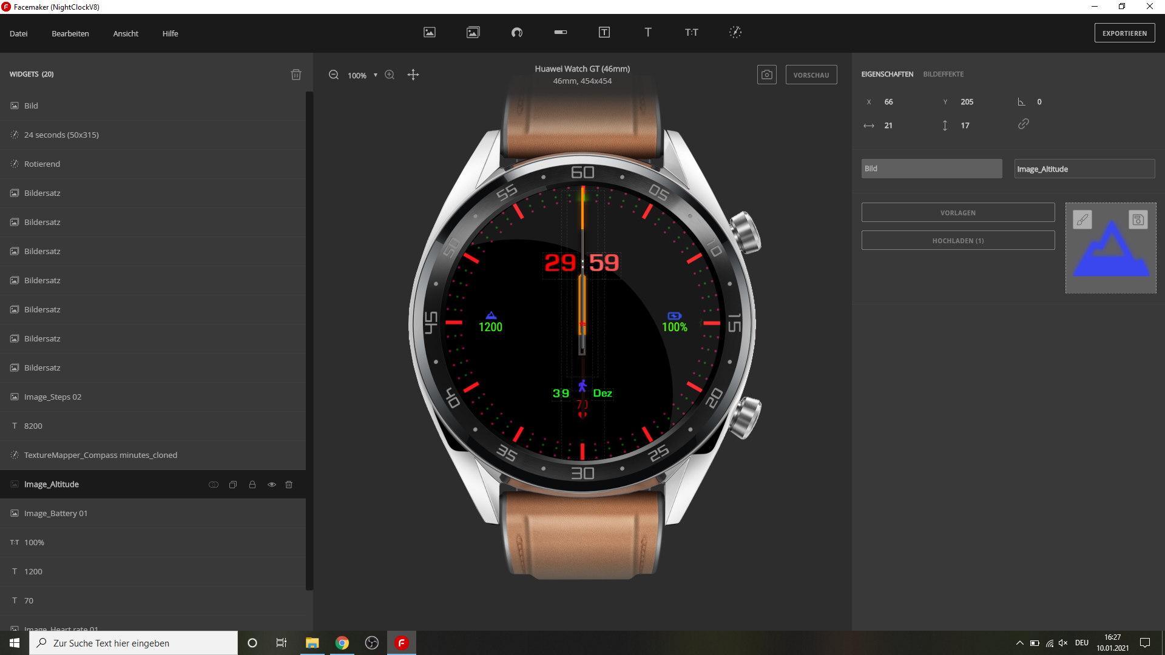Screen dimensions: 1165x655
Task: Select the 8200 text widget
Action: click(153, 426)
